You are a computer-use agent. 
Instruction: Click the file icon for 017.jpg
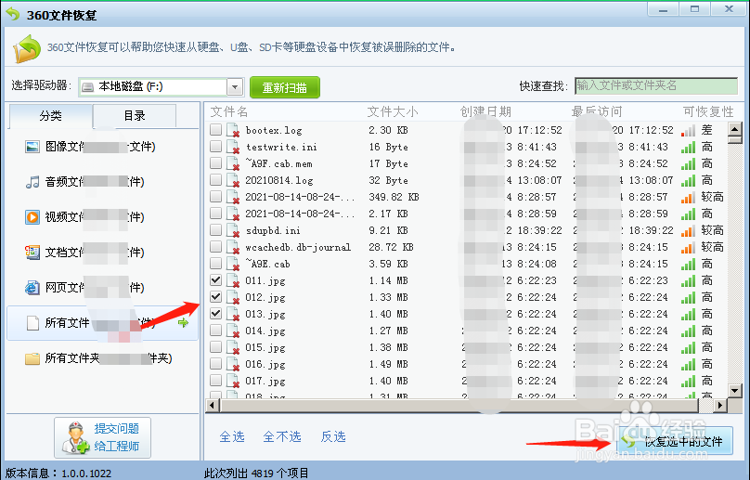[x=233, y=381]
